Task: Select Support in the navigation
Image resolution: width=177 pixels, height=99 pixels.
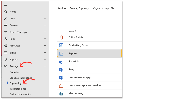Action: coord(14,59)
